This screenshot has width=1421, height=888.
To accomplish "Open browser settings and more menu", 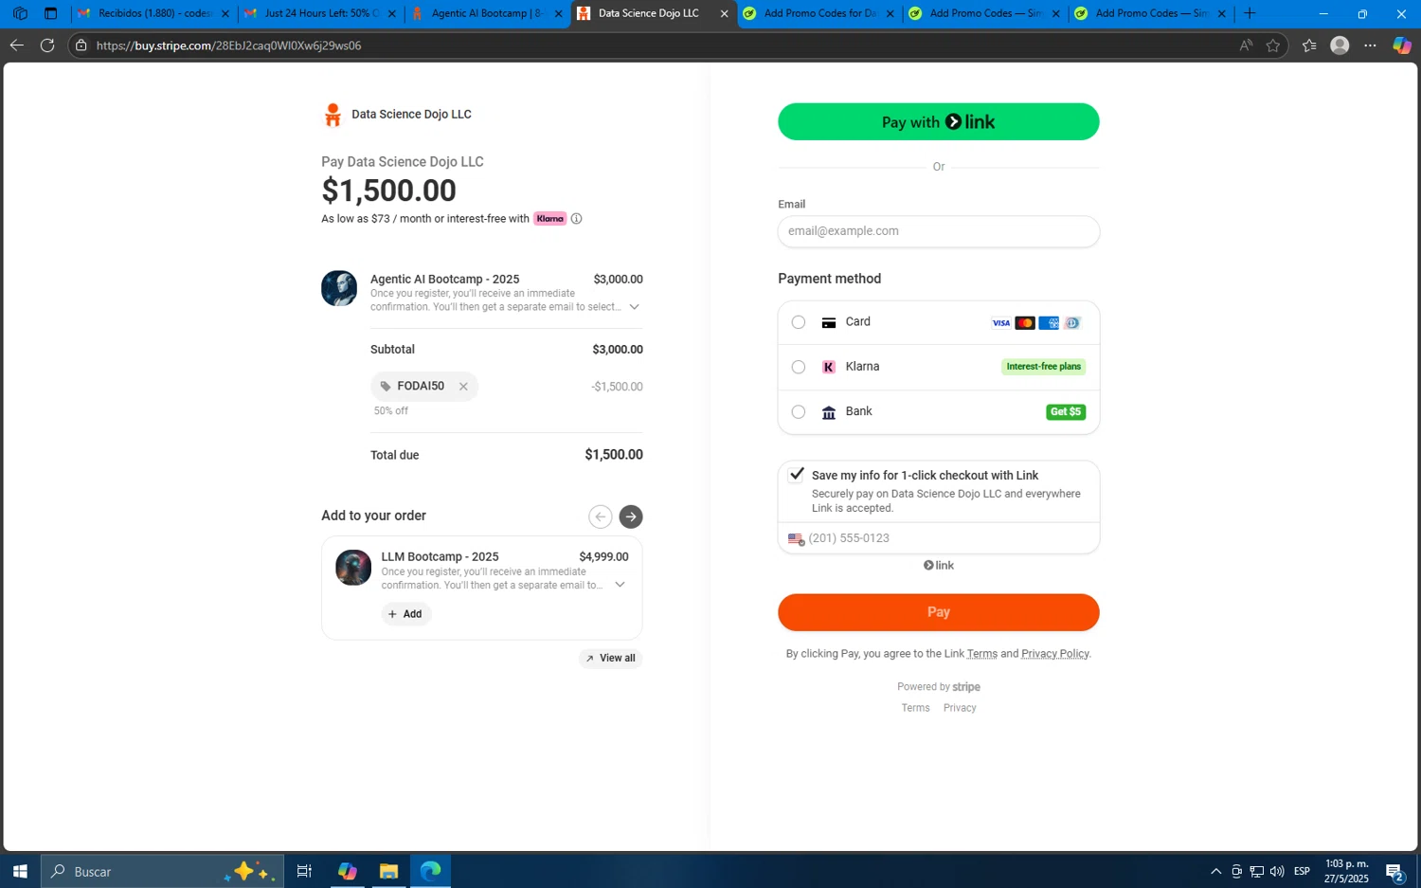I will click(1370, 45).
